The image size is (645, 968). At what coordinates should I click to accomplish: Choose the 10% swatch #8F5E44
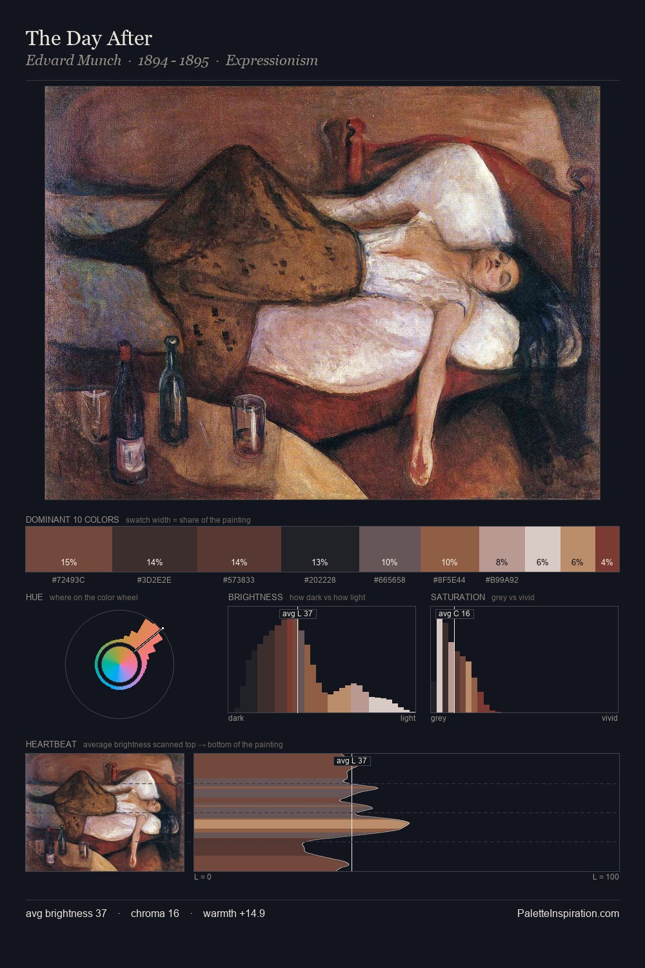click(x=450, y=549)
